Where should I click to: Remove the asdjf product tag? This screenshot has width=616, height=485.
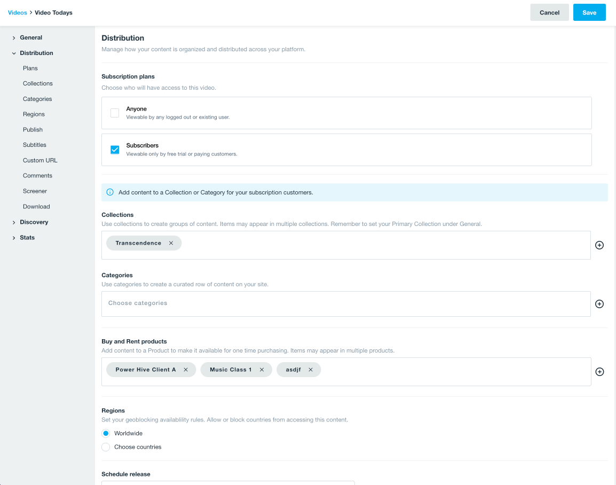tap(310, 370)
